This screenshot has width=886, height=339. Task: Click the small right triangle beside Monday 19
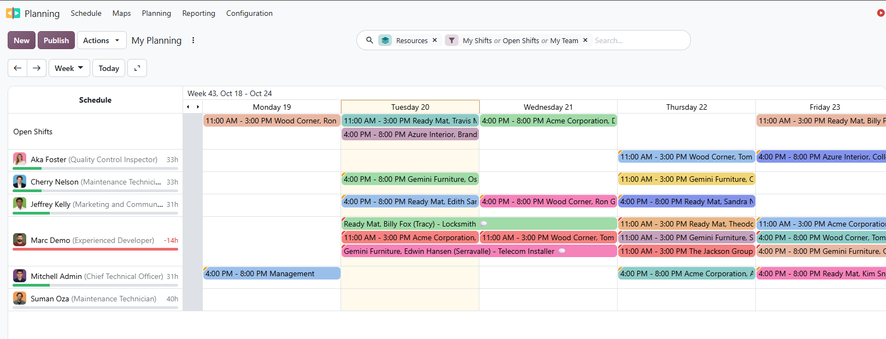pos(198,107)
